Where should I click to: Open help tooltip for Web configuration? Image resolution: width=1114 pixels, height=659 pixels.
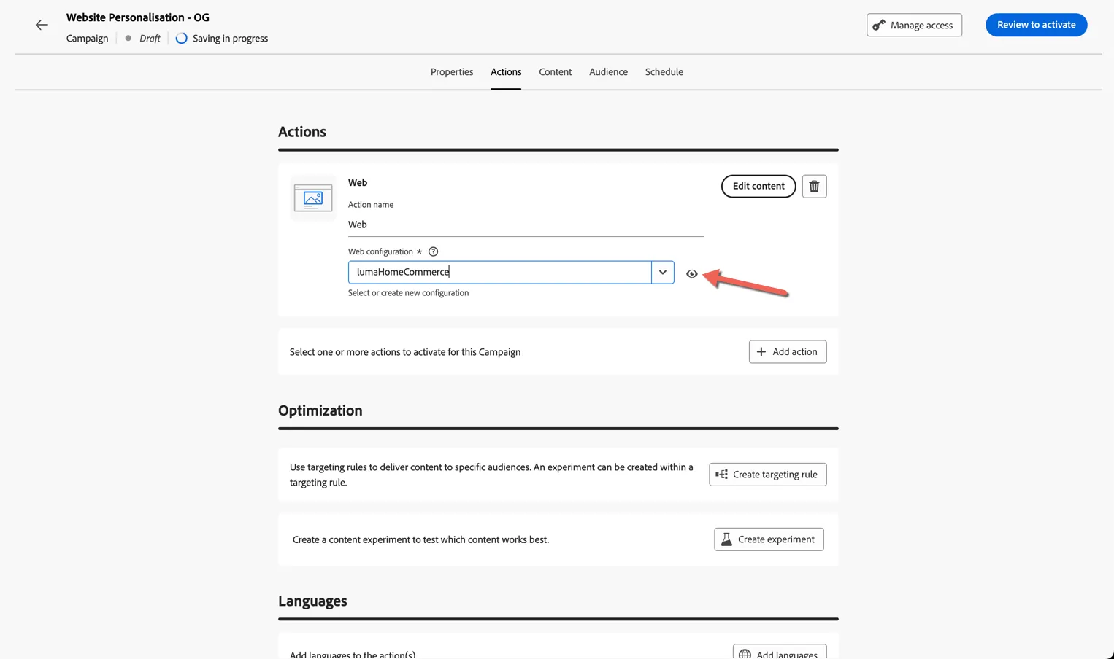pos(433,251)
